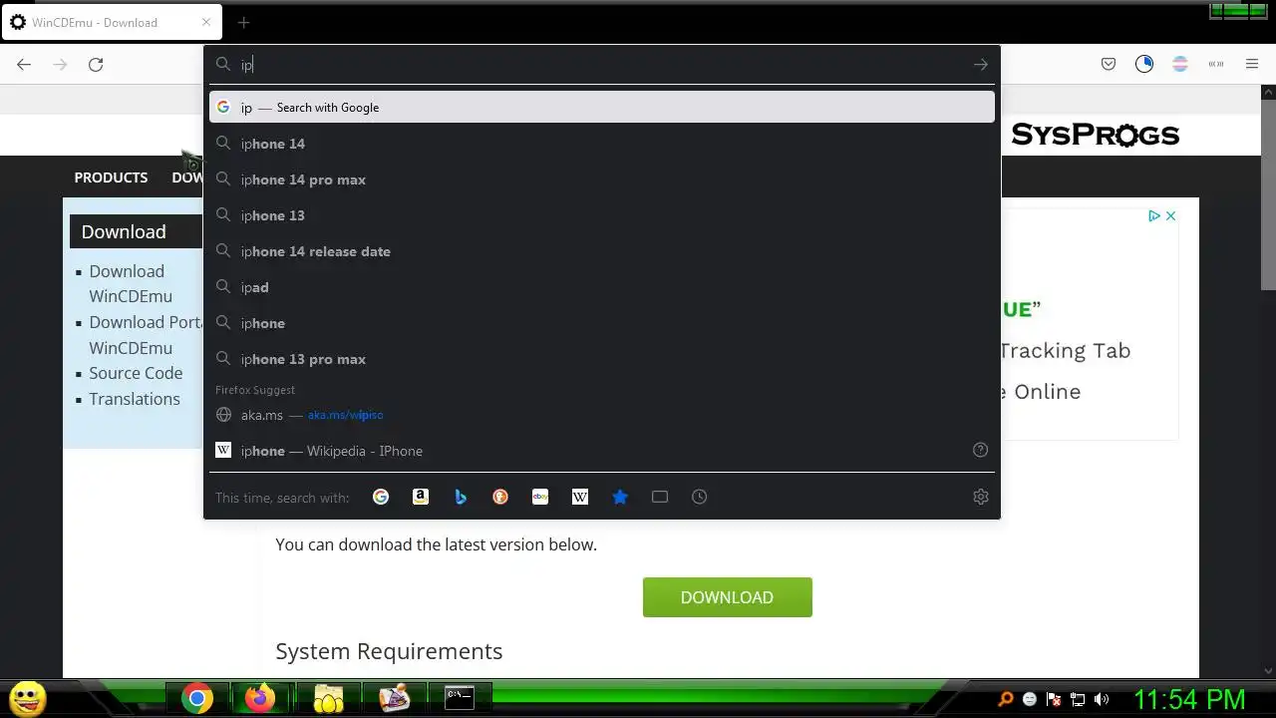Search this time with Wikipedia
The image size is (1276, 718).
580,497
